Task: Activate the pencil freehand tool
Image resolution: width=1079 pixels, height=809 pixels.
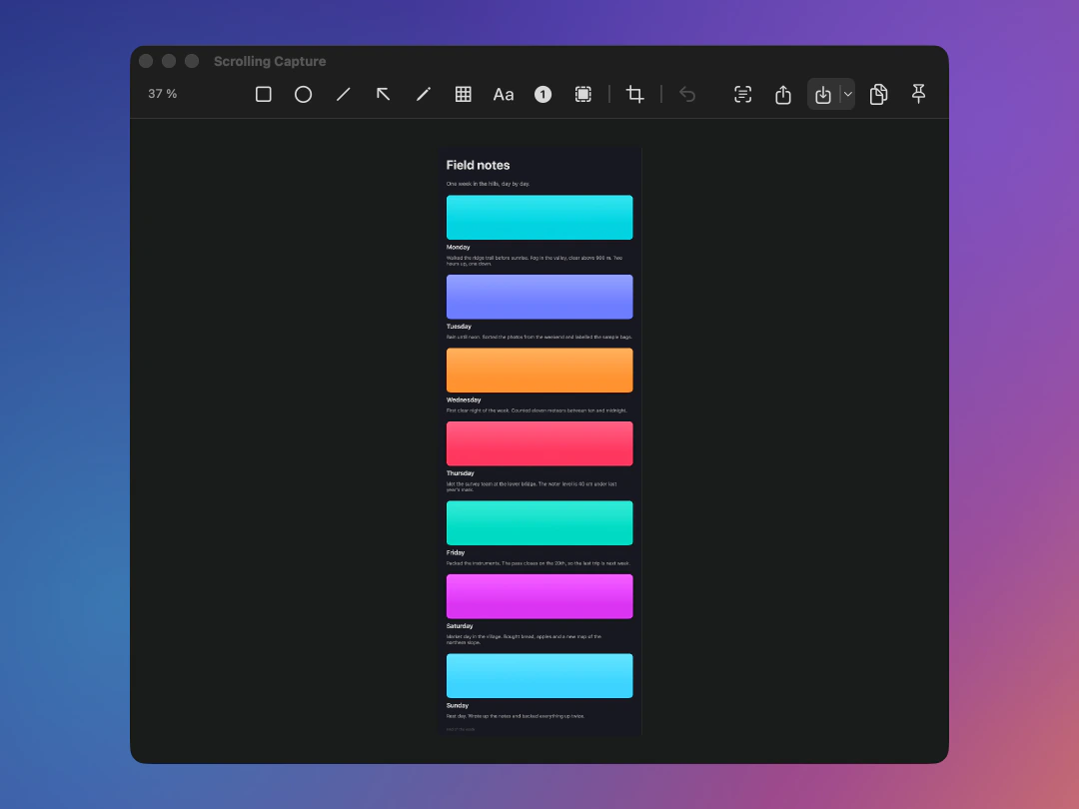Action: 424,94
